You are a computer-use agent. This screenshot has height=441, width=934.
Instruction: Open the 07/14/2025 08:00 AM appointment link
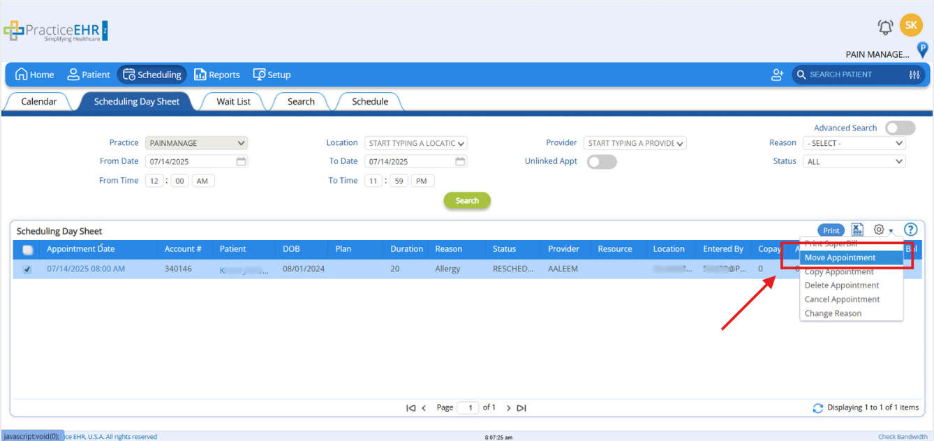tap(86, 269)
